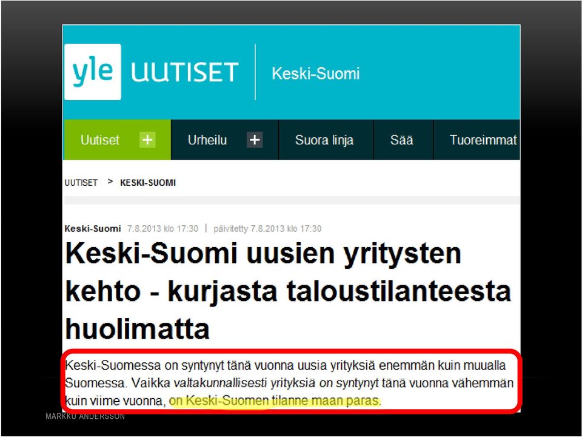Expand the plus next to Urheilu

point(255,140)
